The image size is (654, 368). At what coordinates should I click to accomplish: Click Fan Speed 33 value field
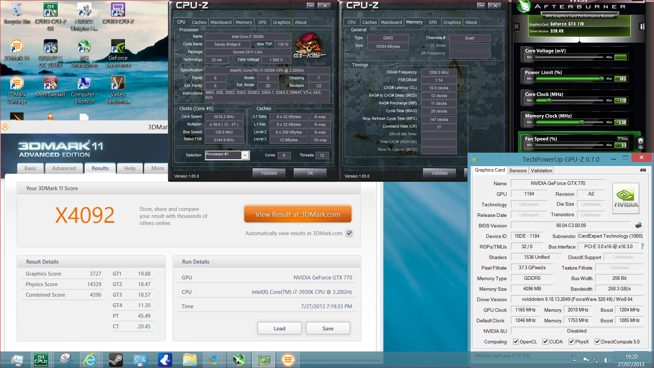coord(621,145)
